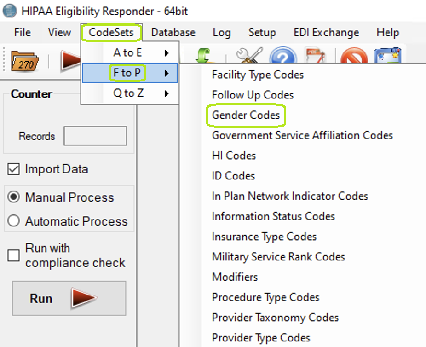
Task: Choose ID Codes
Action: click(233, 176)
